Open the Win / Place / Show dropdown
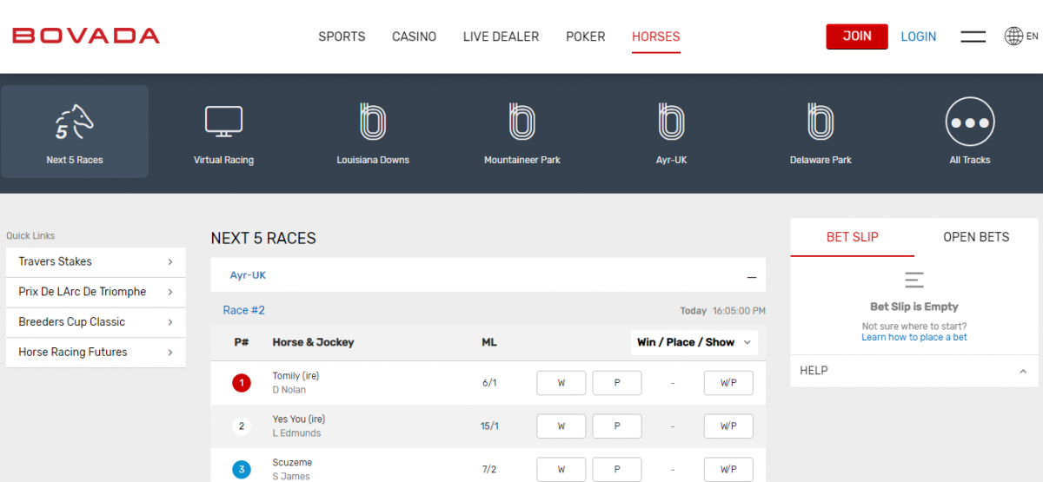 [x=694, y=342]
